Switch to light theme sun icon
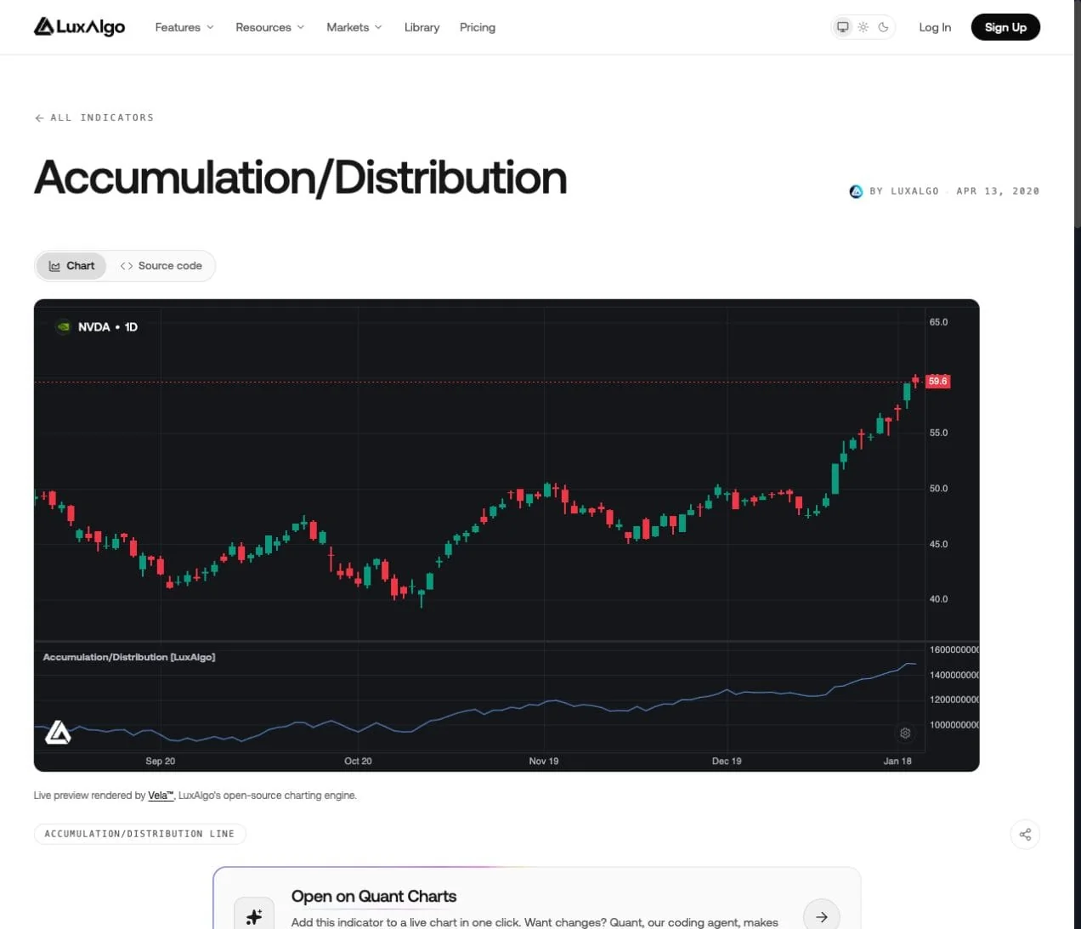Image resolution: width=1081 pixels, height=929 pixels. click(x=863, y=27)
